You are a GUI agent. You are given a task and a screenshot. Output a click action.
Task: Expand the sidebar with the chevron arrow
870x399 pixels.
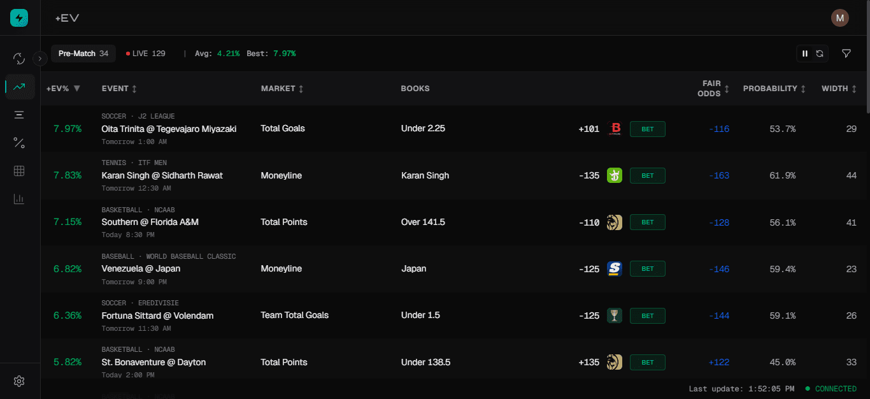(39, 58)
